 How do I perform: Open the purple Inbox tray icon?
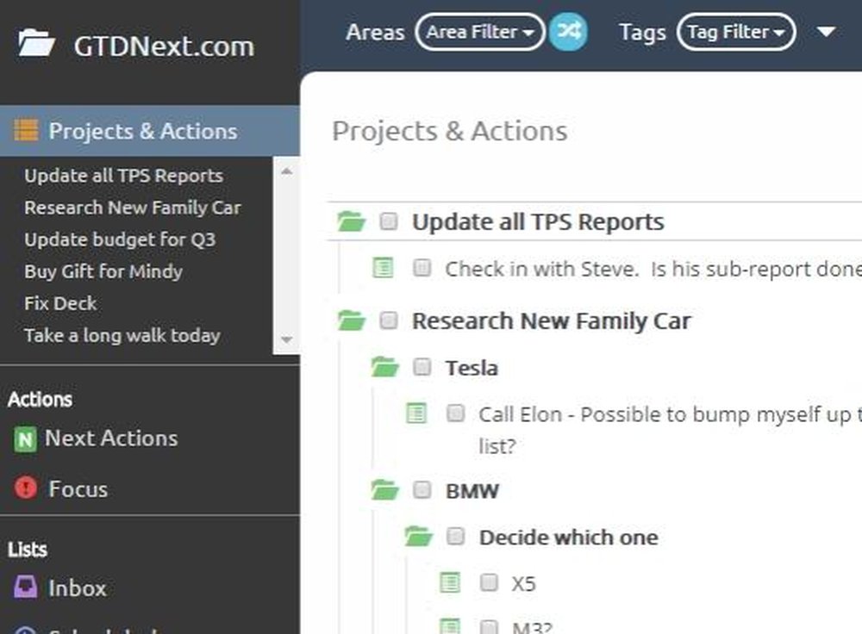tap(28, 587)
